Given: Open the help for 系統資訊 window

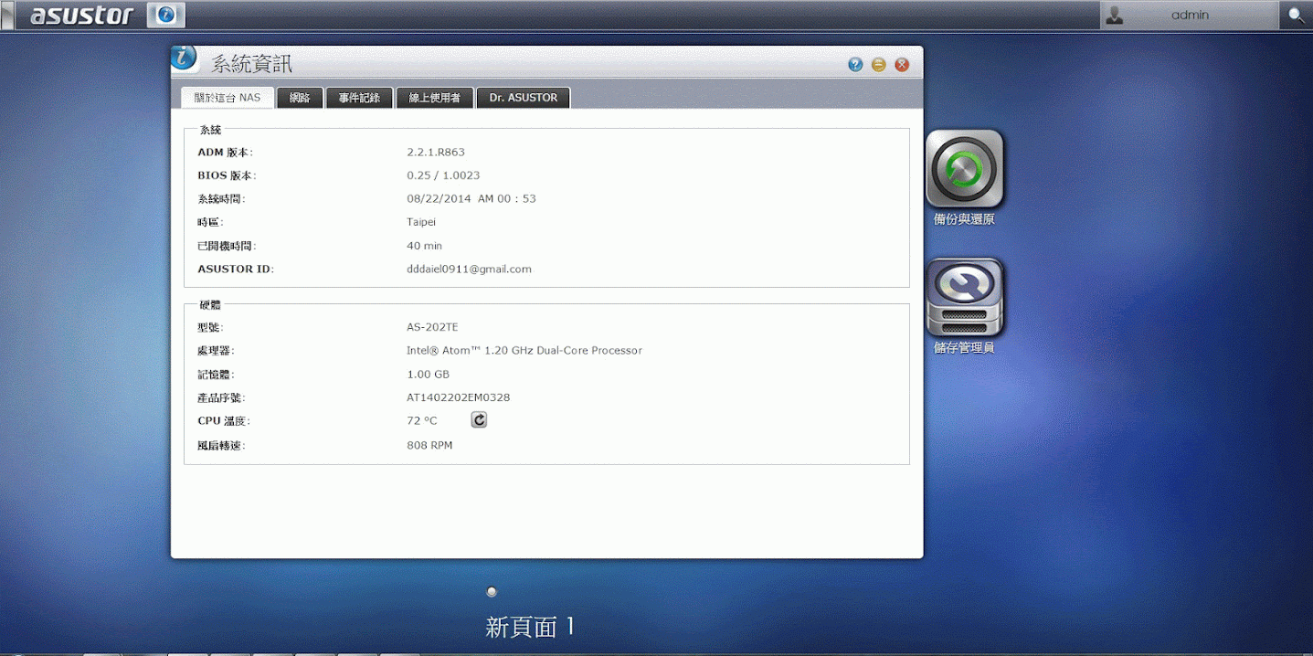Looking at the screenshot, I should click(x=855, y=64).
